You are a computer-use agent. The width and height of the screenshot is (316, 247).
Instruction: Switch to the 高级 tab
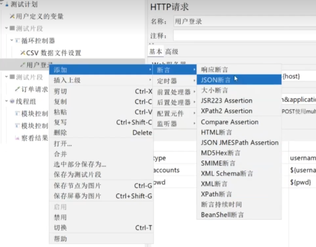[172, 52]
